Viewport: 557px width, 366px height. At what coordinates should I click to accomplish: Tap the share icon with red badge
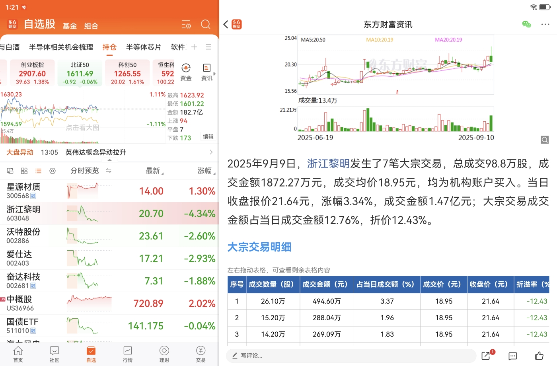[487, 355]
